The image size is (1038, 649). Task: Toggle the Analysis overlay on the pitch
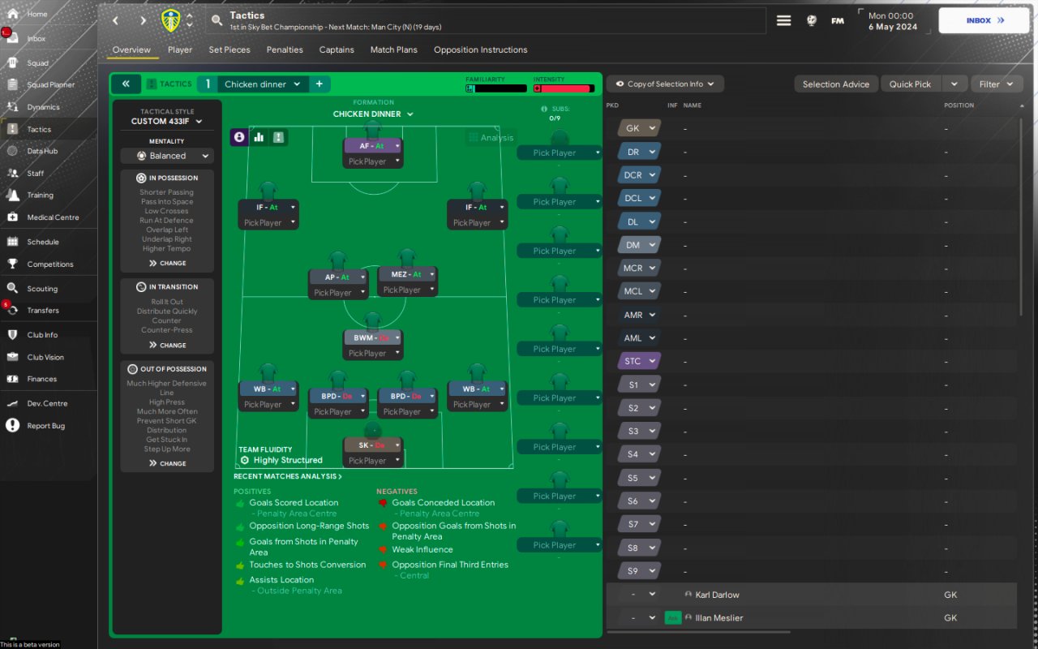pos(491,138)
